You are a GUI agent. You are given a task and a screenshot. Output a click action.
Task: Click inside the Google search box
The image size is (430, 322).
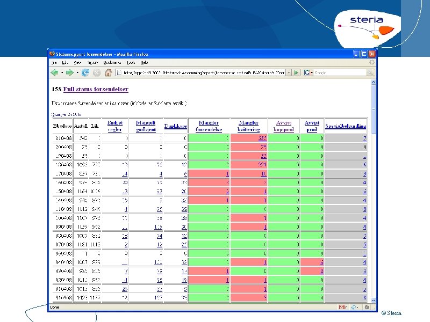click(340, 72)
